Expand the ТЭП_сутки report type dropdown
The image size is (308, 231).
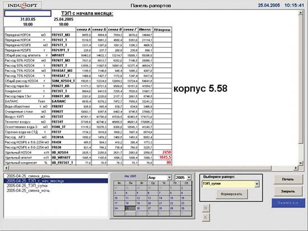point(257,184)
